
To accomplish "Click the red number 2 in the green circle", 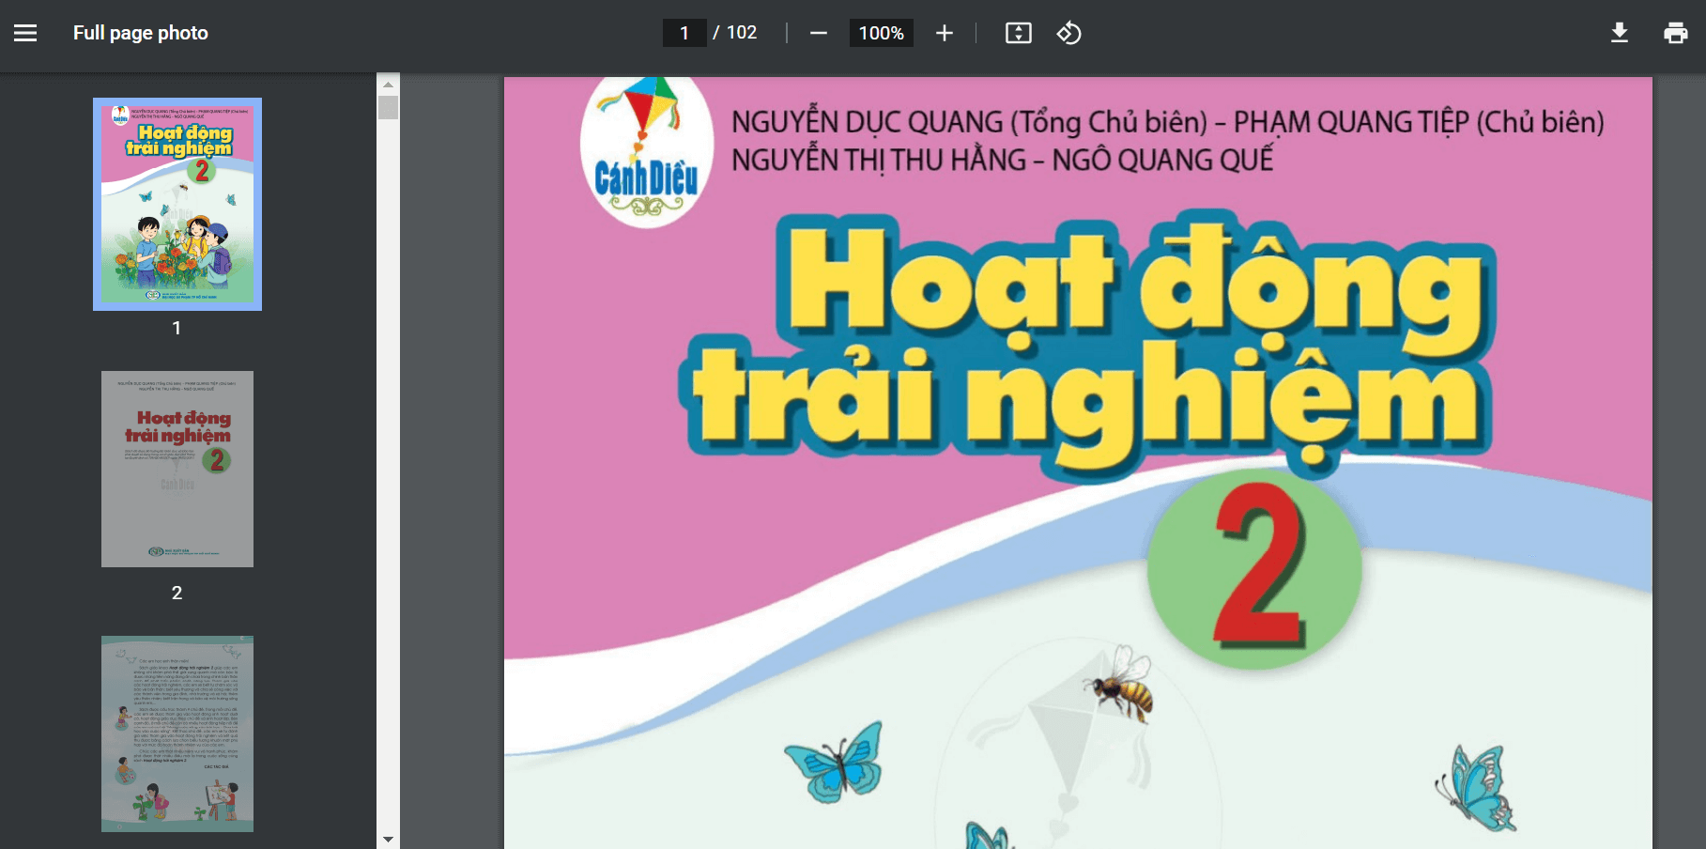I will 1258,565.
